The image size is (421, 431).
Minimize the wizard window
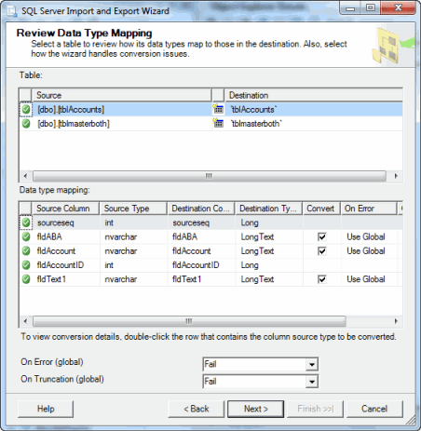click(350, 8)
